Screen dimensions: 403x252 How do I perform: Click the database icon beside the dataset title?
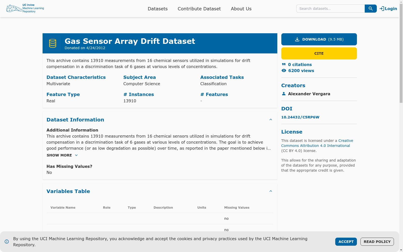52,43
